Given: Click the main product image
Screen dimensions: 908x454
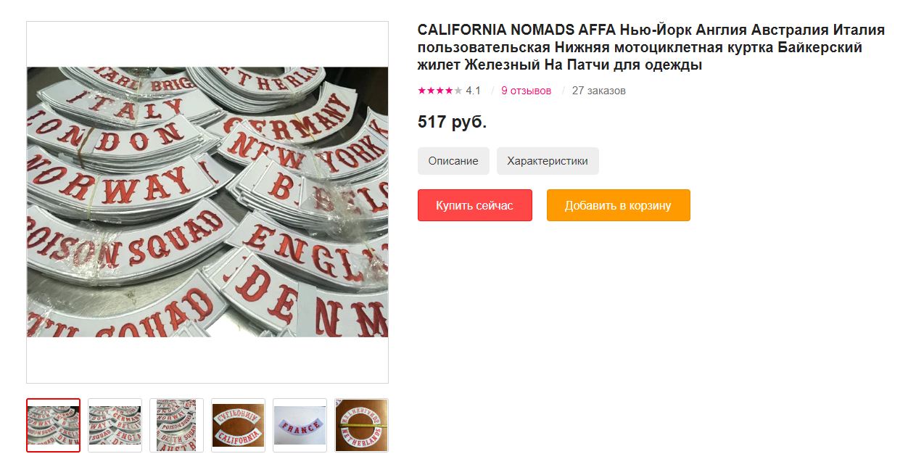Looking at the screenshot, I should (207, 202).
